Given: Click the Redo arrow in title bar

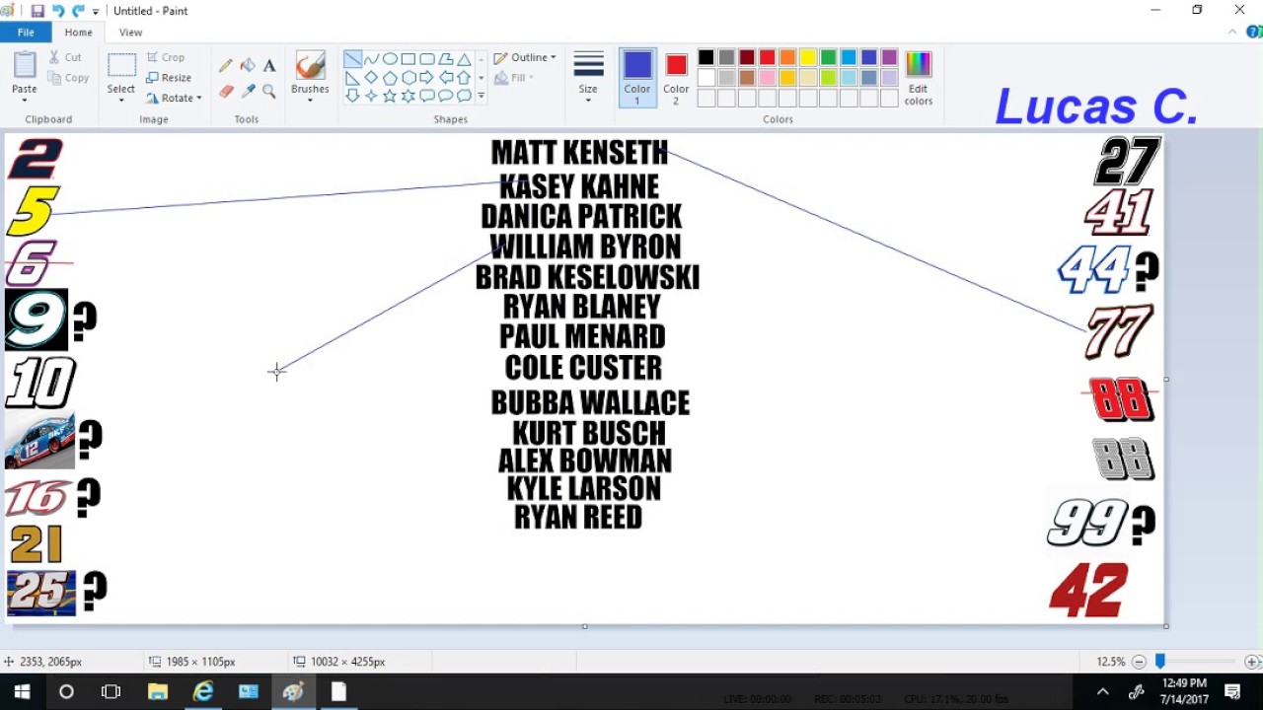Looking at the screenshot, I should pyautogui.click(x=78, y=11).
